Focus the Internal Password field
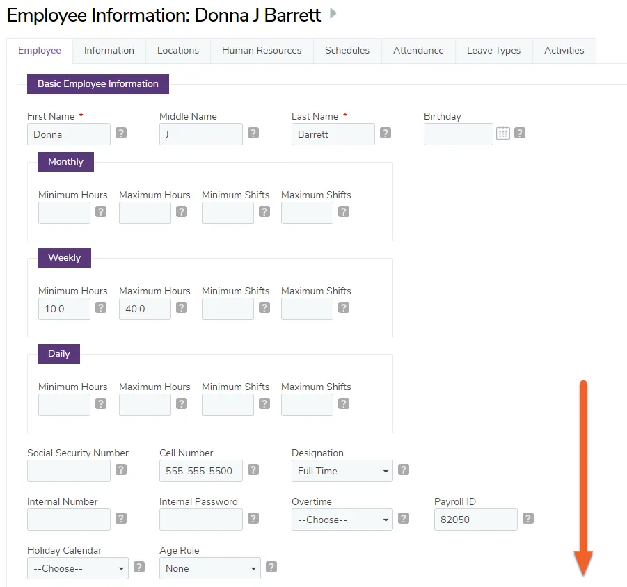The height and width of the screenshot is (587, 627). click(x=201, y=520)
